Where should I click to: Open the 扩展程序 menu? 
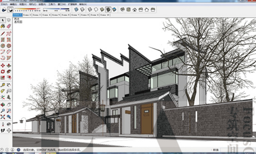pos(73,4)
